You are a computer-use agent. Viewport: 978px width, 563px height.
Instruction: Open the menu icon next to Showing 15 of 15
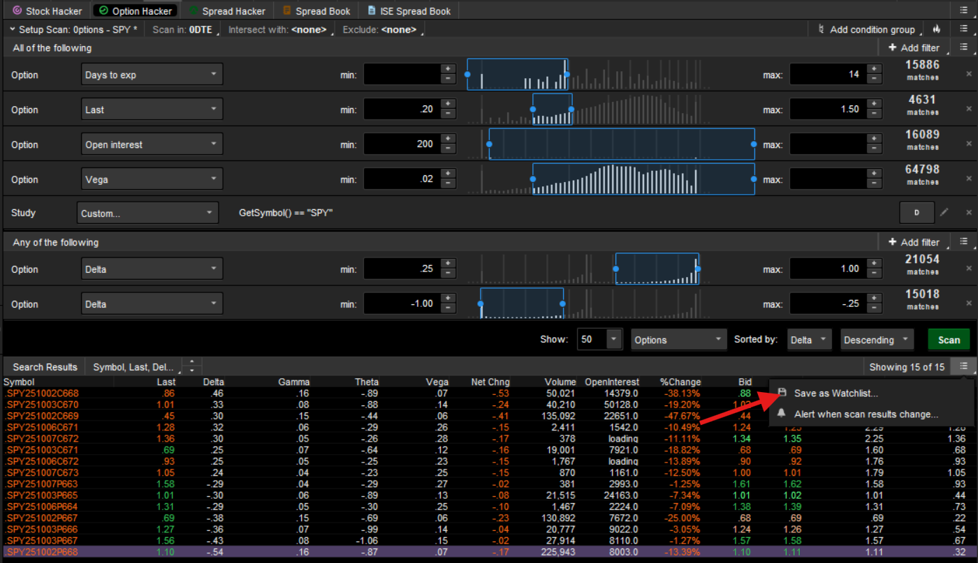(x=964, y=367)
